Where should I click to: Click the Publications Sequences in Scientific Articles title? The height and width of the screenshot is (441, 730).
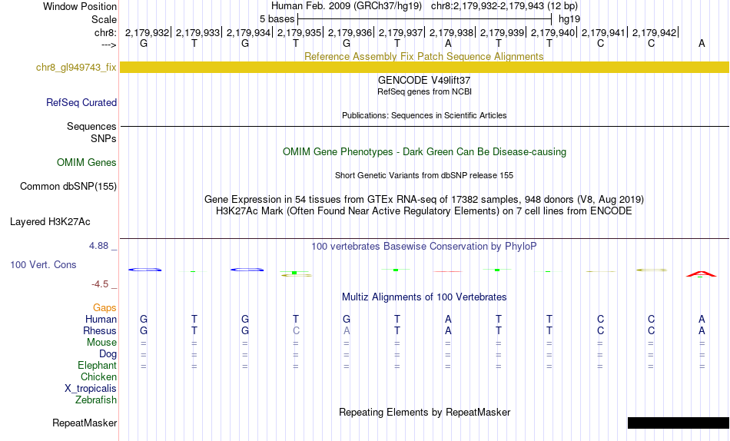pyautogui.click(x=424, y=115)
